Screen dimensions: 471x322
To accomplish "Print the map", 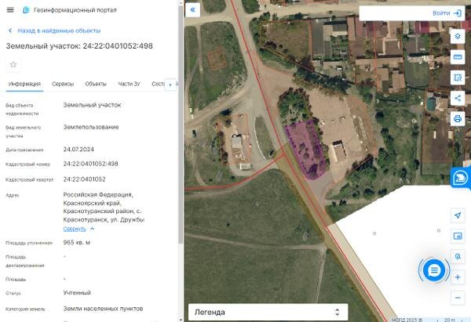I will (458, 119).
